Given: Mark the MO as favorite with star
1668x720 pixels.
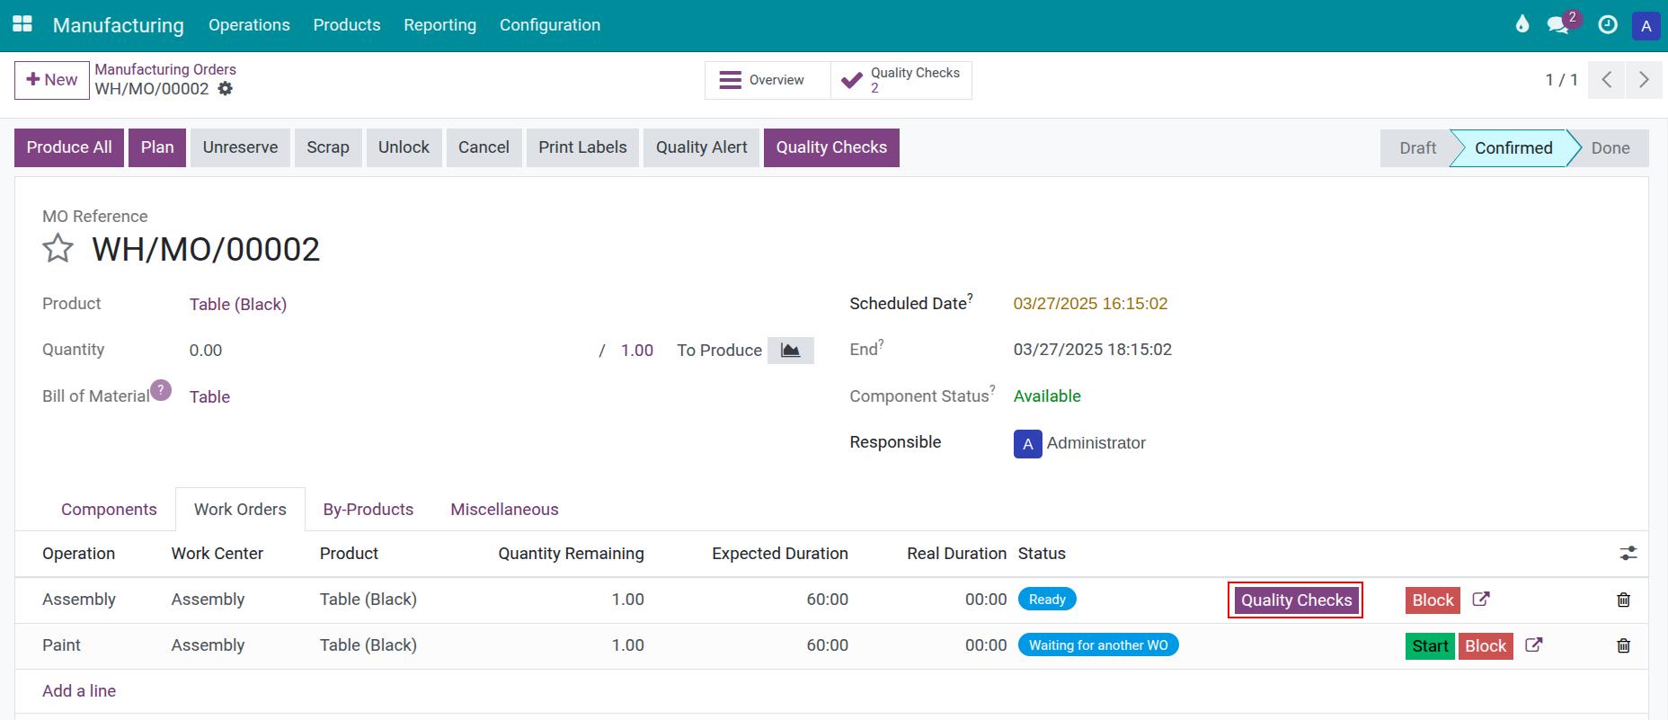Looking at the screenshot, I should pos(58,248).
